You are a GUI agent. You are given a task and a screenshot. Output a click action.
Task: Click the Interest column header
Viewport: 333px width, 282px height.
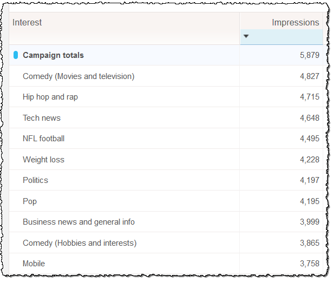point(27,23)
